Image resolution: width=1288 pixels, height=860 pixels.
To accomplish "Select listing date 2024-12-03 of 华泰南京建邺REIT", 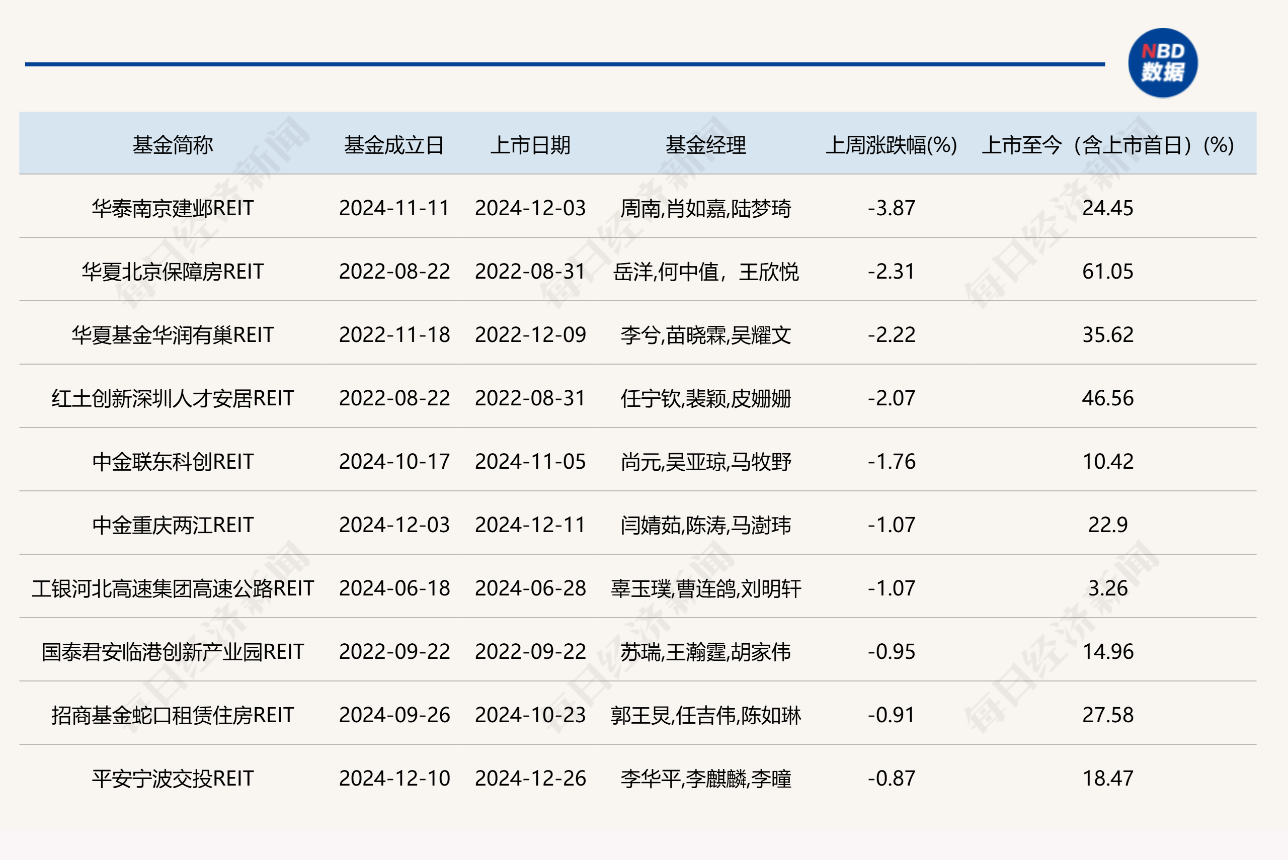I will pyautogui.click(x=530, y=208).
